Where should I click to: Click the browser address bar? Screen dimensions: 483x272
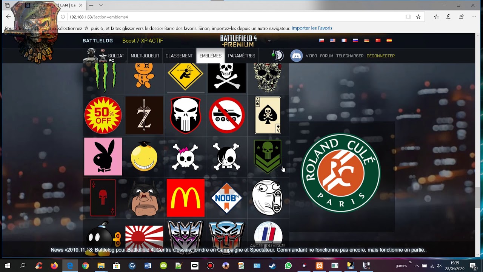pos(234,17)
